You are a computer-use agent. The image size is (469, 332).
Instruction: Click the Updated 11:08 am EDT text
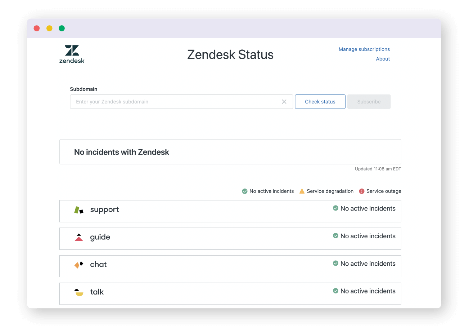coord(378,169)
